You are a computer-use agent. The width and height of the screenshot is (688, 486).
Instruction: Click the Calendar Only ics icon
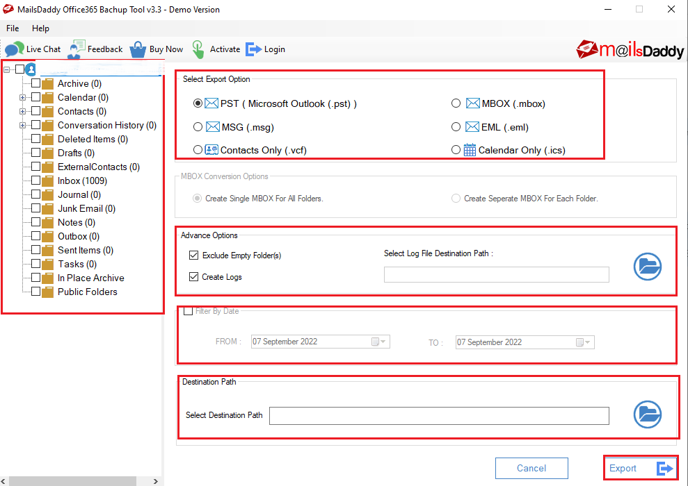pos(470,150)
